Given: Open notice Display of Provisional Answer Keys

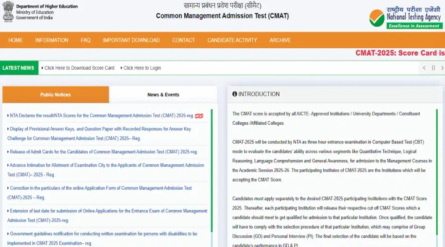Looking at the screenshot, I should click(x=99, y=133).
